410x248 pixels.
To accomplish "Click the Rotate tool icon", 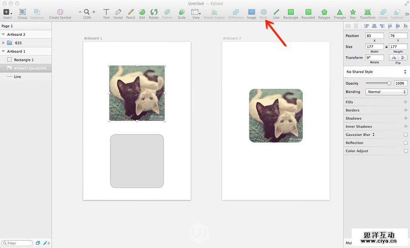I will coord(154,12).
